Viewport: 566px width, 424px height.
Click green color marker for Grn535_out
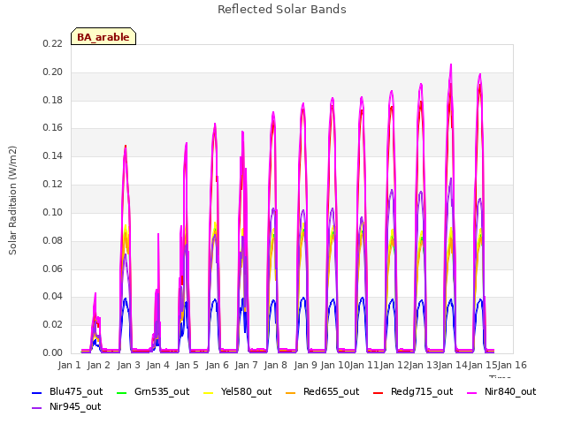click(x=122, y=392)
